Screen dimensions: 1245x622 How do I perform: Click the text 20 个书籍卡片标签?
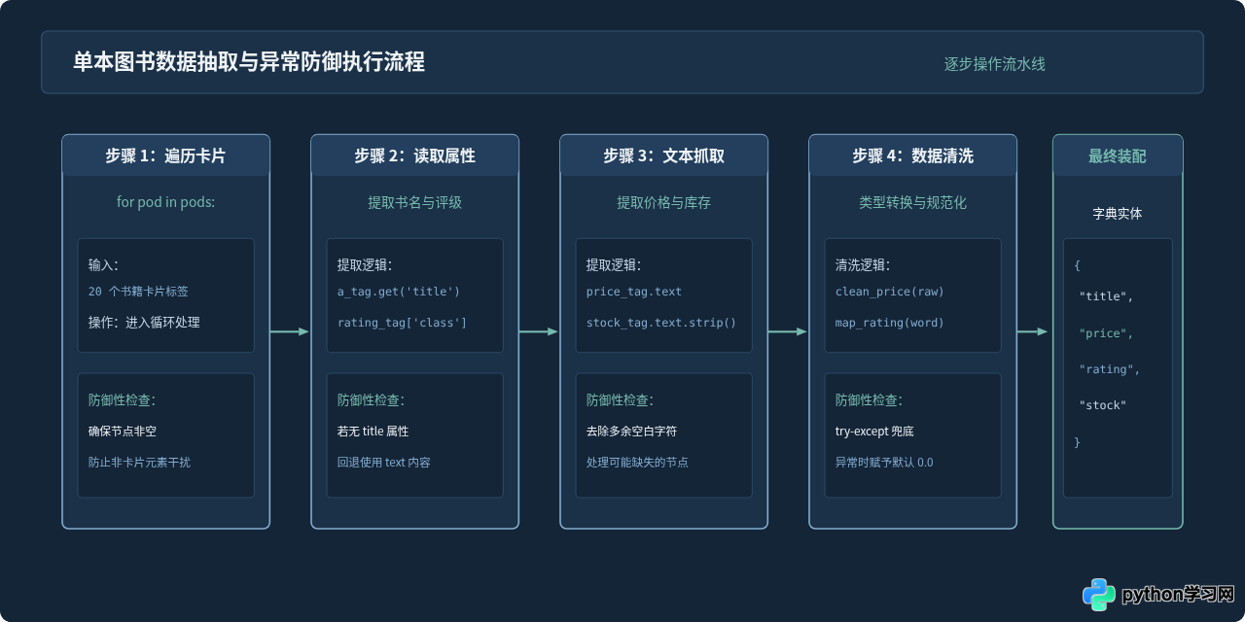(x=138, y=292)
